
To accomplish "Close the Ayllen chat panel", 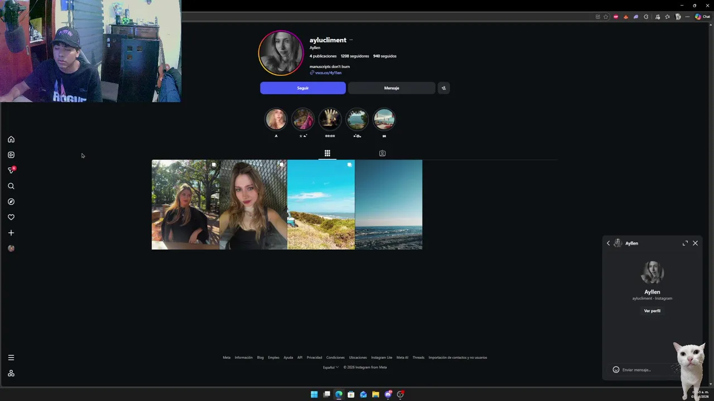I will tap(695, 243).
